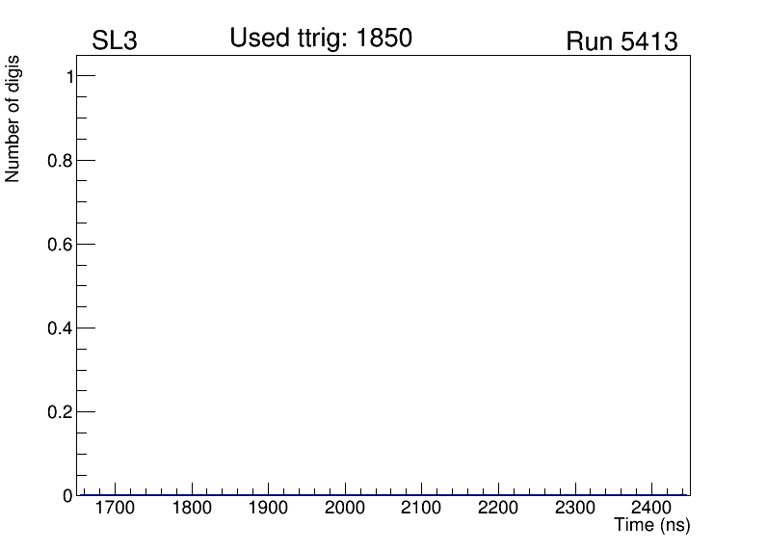The image size is (767, 551).
Task: Click the 0.8 y-axis tick label
Action: point(60,161)
